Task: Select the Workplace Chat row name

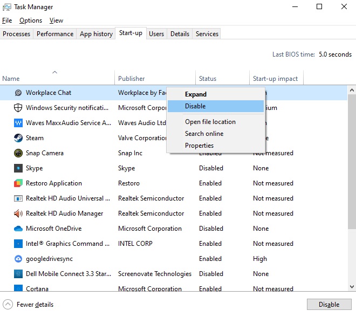Action: [x=49, y=93]
